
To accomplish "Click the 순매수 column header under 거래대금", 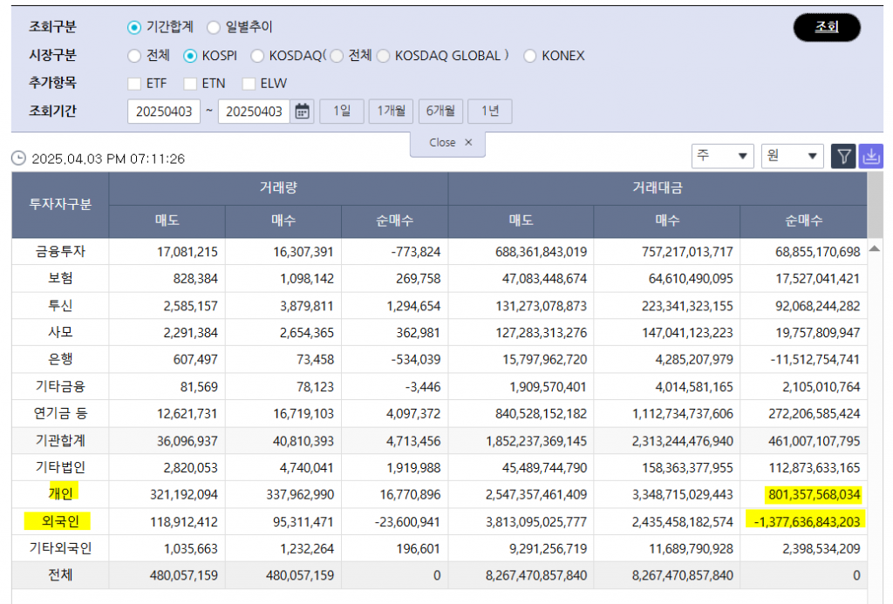I will coord(803,221).
